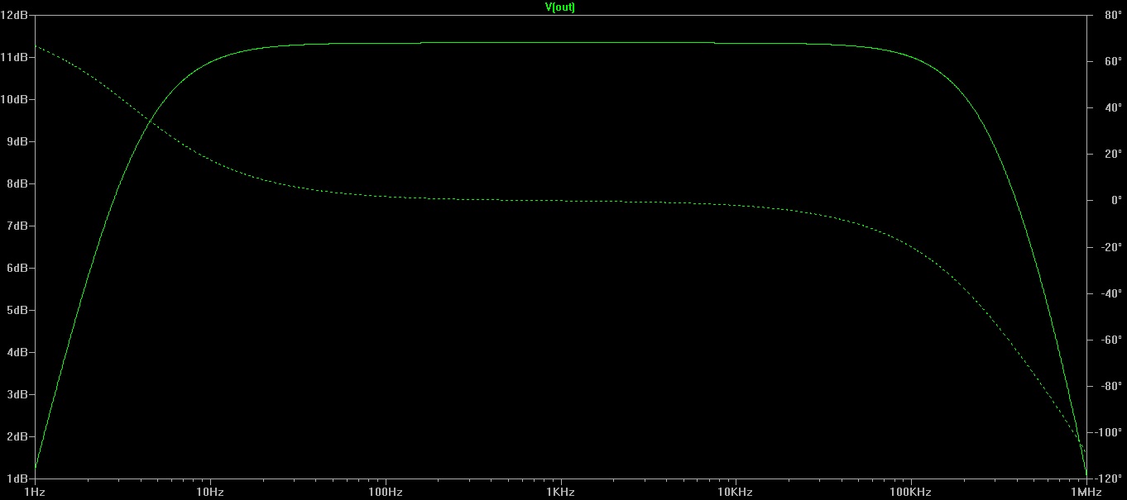Select the 1dB magnitude axis label
This screenshot has width=1127, height=500.
point(18,479)
